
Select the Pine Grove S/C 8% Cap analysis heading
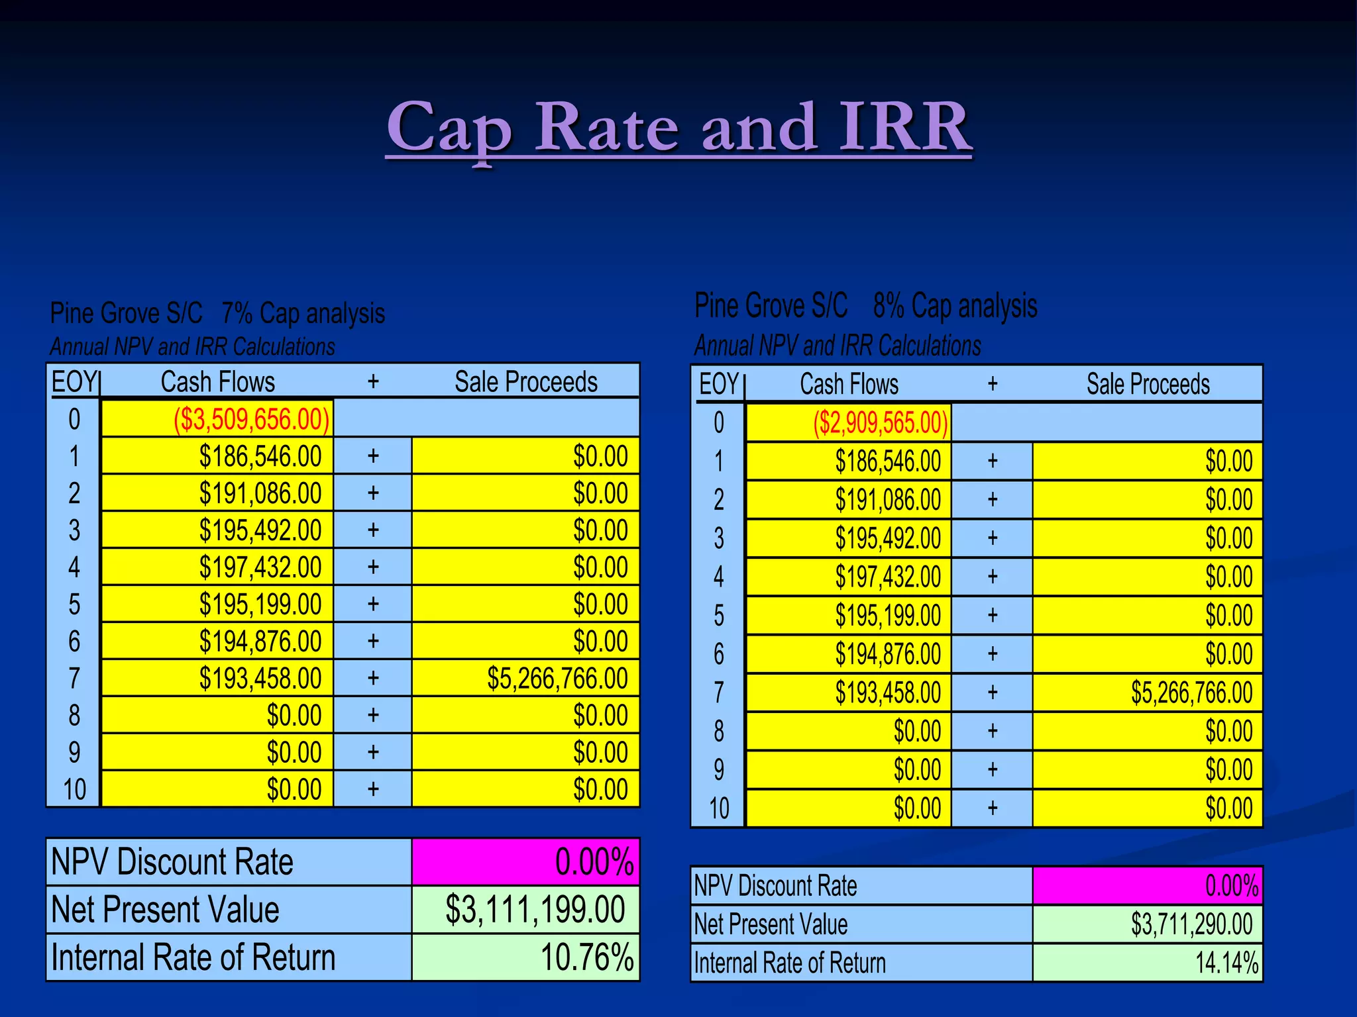[865, 306]
